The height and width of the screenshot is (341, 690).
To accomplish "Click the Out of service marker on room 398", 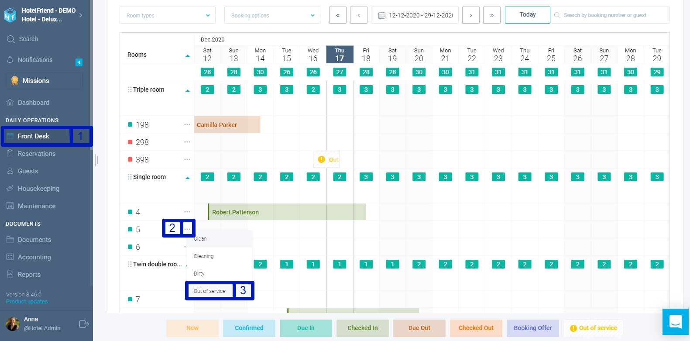I will (x=327, y=159).
